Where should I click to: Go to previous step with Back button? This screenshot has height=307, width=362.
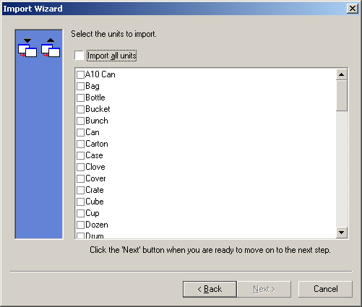[x=210, y=289]
